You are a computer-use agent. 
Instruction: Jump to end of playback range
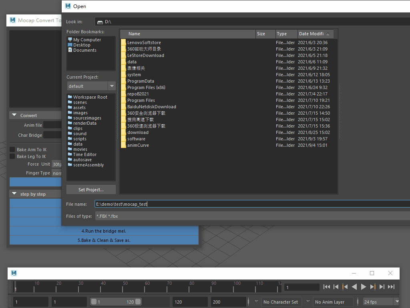point(391,287)
